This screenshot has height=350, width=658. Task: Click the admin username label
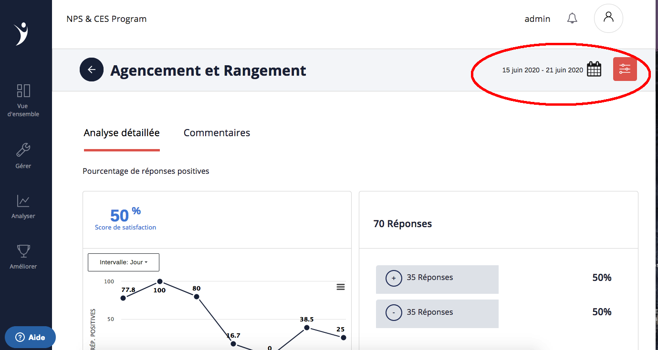click(x=537, y=19)
